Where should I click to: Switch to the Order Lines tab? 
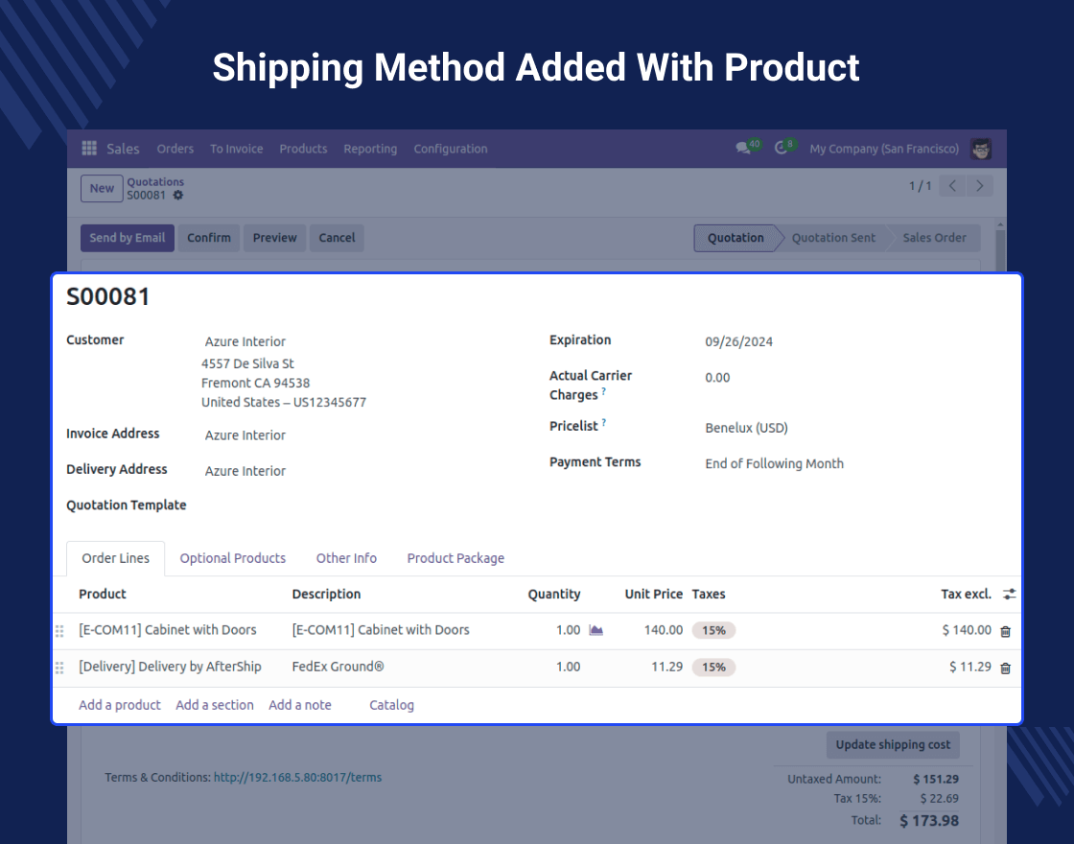pos(115,558)
